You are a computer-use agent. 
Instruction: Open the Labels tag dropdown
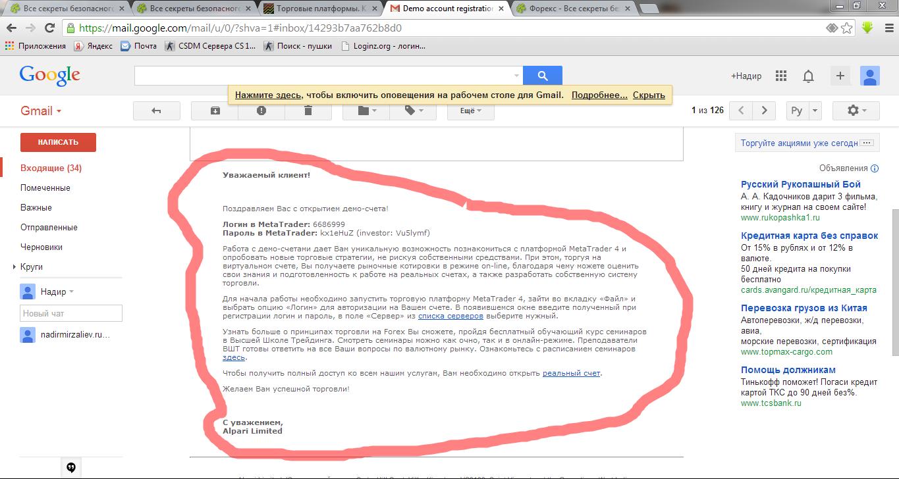(413, 111)
